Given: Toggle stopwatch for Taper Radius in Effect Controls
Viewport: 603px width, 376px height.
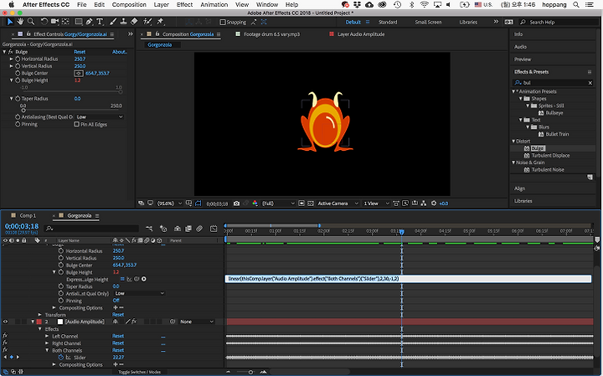Looking at the screenshot, I should [18, 99].
